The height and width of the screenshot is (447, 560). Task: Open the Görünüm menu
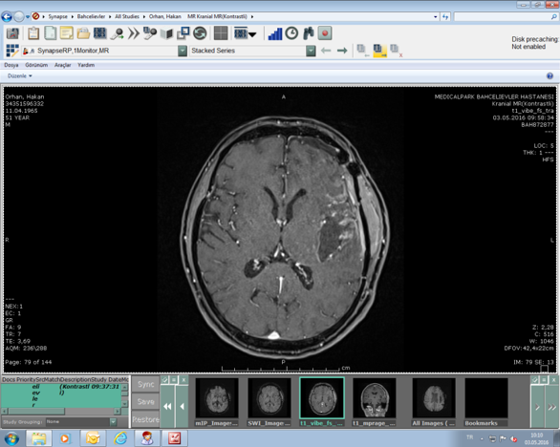click(36, 65)
